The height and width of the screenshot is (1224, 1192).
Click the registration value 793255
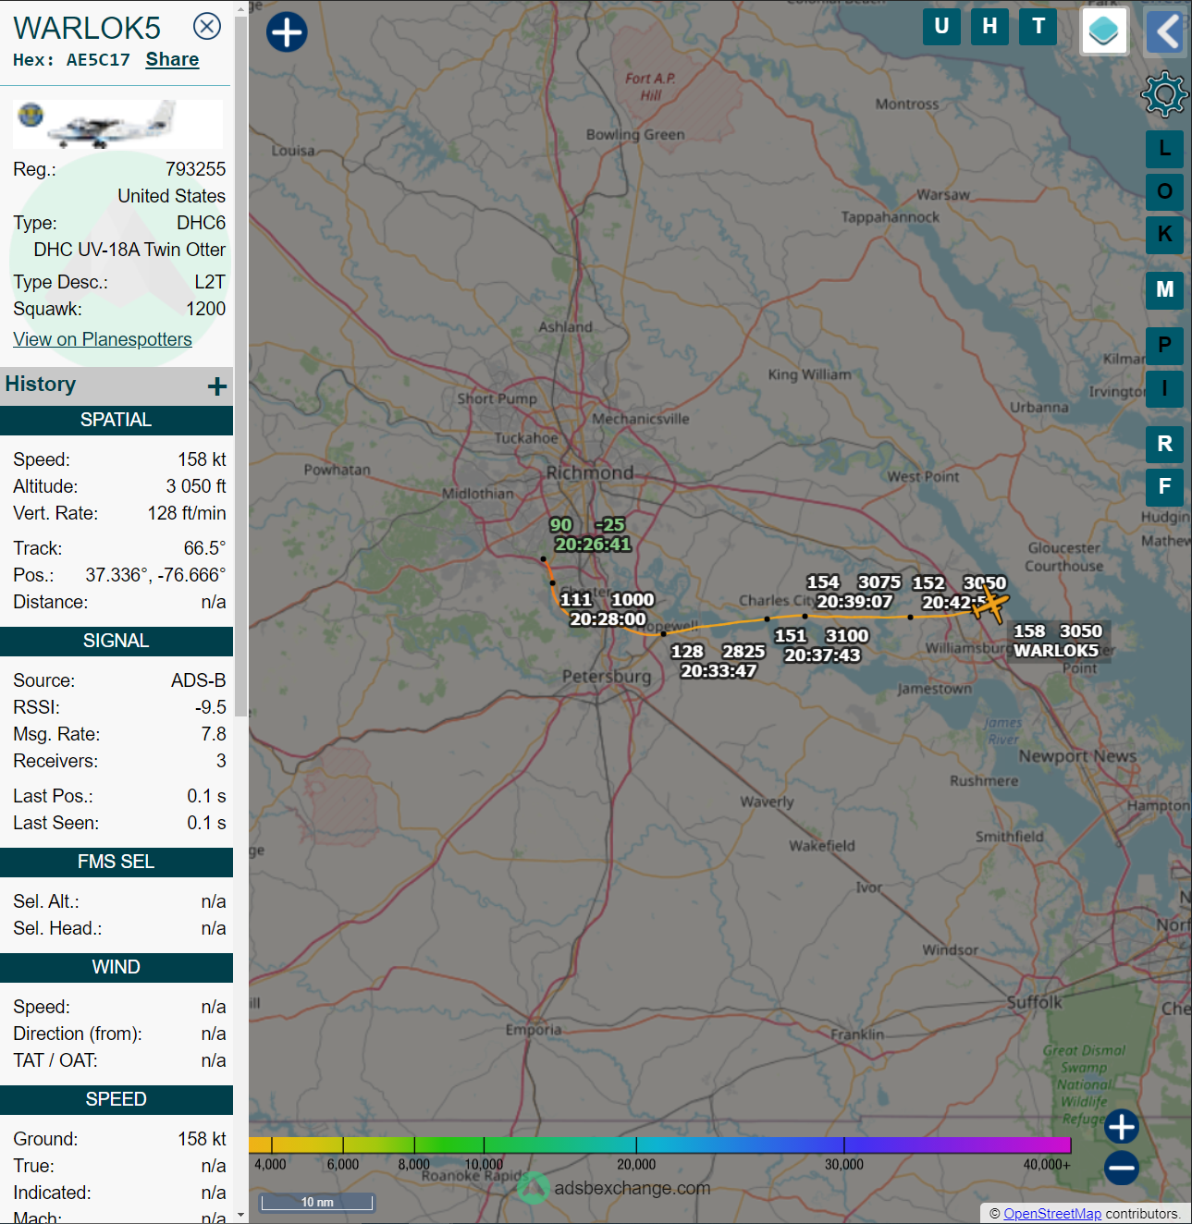tap(195, 169)
